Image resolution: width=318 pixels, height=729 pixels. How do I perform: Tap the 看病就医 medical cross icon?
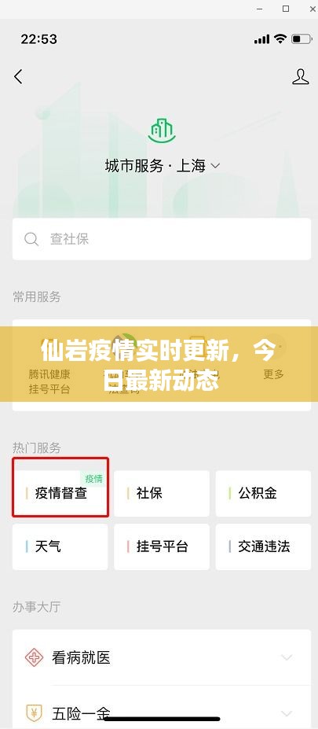click(34, 657)
